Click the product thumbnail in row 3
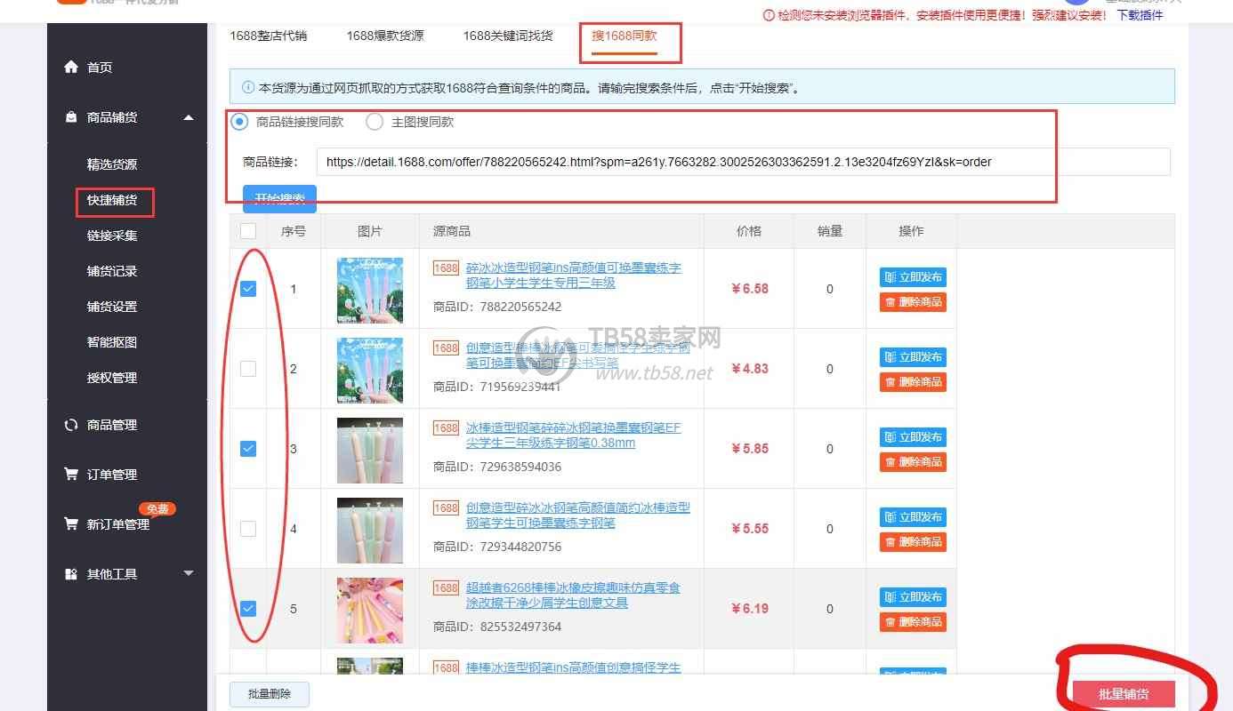The image size is (1233, 711). click(370, 450)
